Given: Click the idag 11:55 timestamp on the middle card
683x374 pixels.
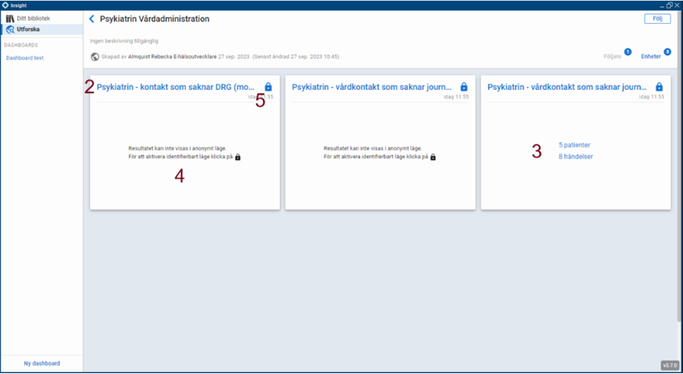Looking at the screenshot, I should coord(456,97).
